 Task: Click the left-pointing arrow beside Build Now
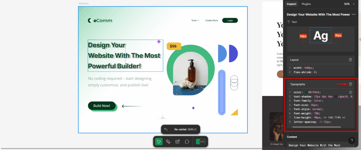[x=132, y=106]
